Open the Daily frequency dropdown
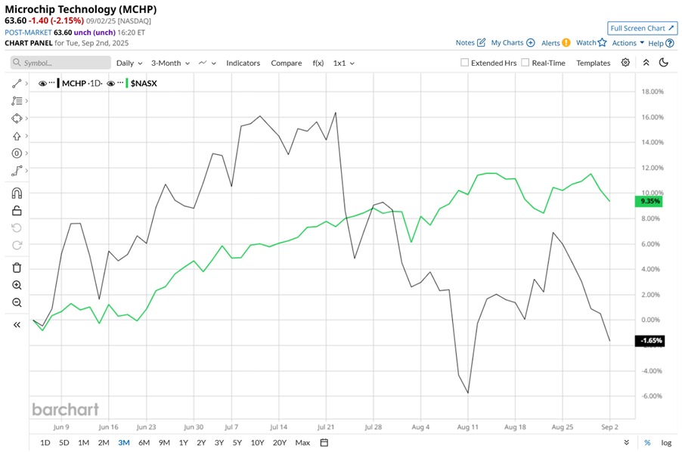The height and width of the screenshot is (452, 682). 129,63
